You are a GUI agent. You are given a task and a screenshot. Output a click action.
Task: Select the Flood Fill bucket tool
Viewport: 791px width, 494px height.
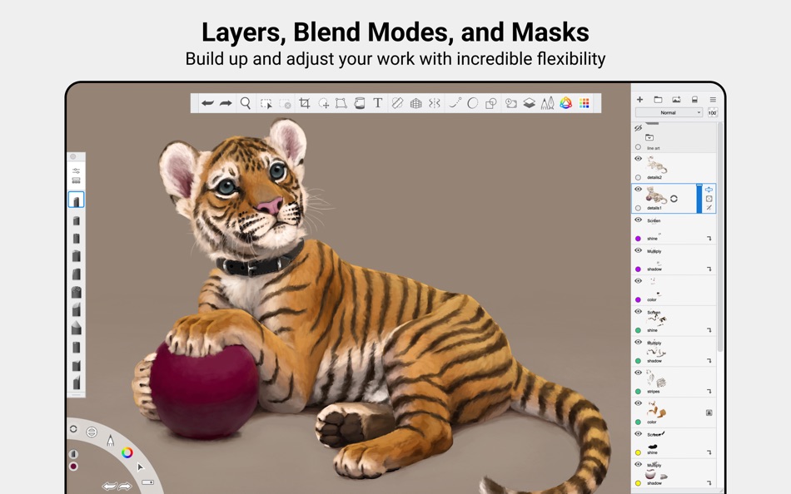[359, 103]
